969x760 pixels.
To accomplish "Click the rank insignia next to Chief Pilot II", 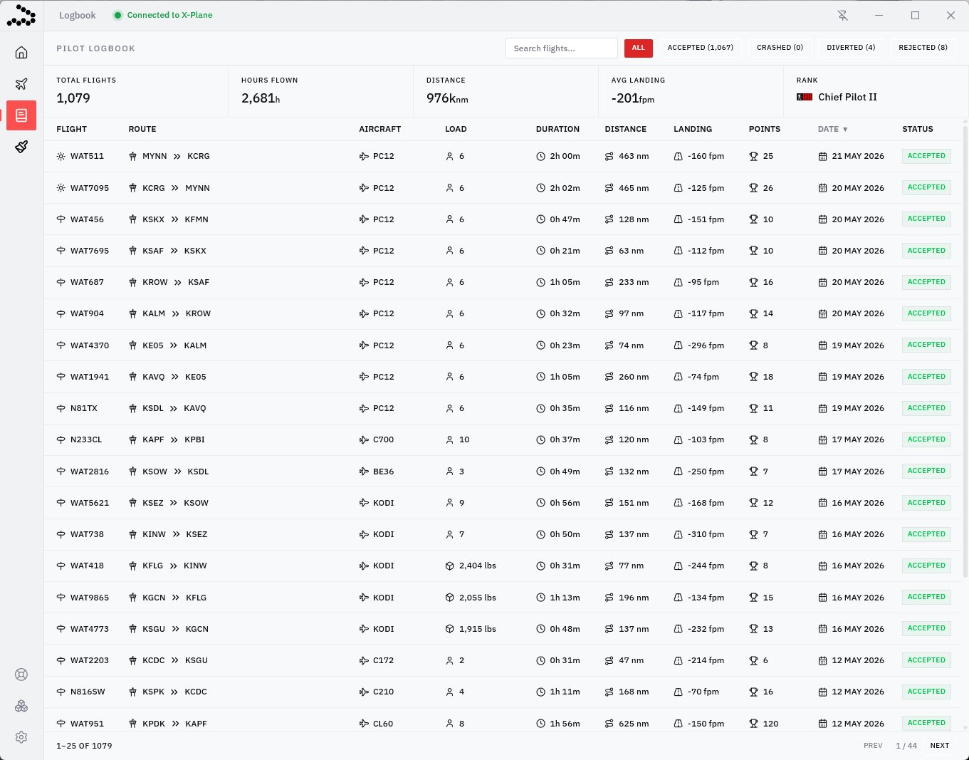I will (805, 97).
